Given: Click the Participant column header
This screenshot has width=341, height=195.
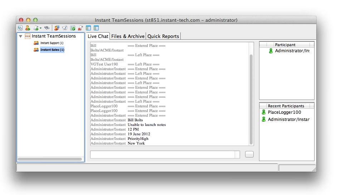Looking at the screenshot, I should pyautogui.click(x=285, y=45).
